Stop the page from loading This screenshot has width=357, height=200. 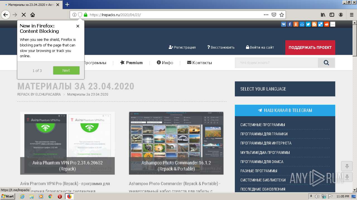click(x=24, y=15)
